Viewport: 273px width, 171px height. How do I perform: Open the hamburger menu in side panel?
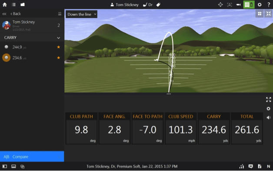pos(60,14)
